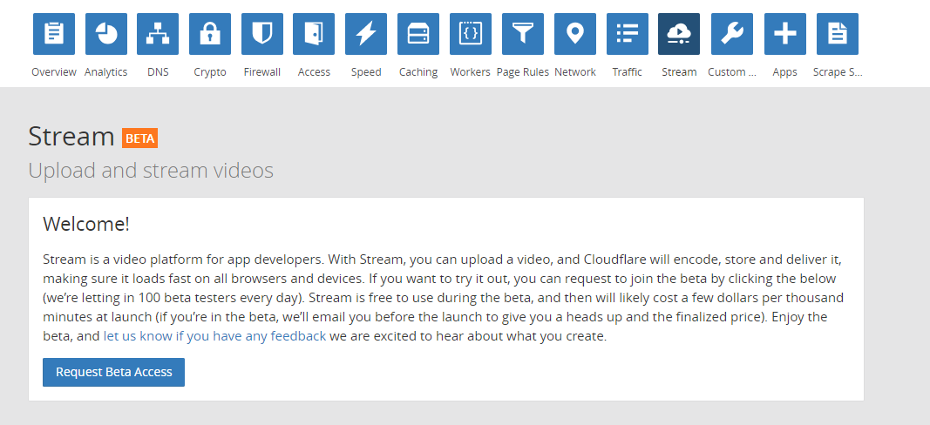Click the Traffic label
The height and width of the screenshot is (425, 930).
(x=627, y=72)
